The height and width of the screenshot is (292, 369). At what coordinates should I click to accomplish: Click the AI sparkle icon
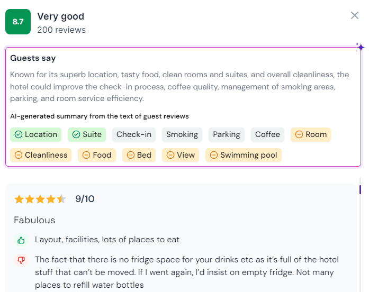coord(361,47)
